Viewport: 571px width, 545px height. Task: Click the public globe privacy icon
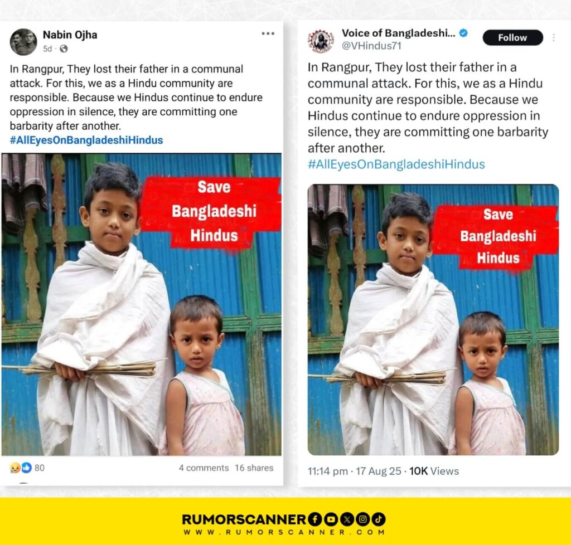coord(64,48)
